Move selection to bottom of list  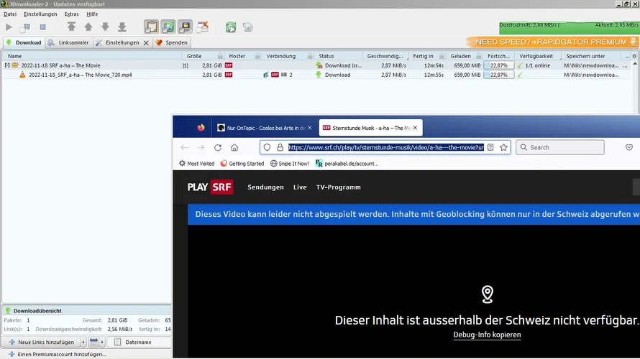(x=122, y=27)
